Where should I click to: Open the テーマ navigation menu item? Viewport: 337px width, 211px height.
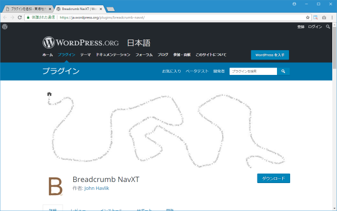pos(85,55)
